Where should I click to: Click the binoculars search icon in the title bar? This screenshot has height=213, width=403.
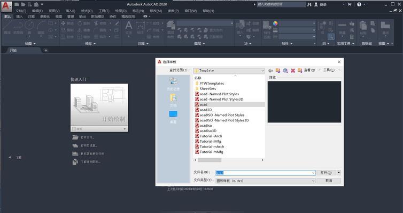[x=309, y=4]
